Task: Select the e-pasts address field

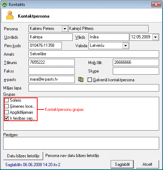Action: 52,79
